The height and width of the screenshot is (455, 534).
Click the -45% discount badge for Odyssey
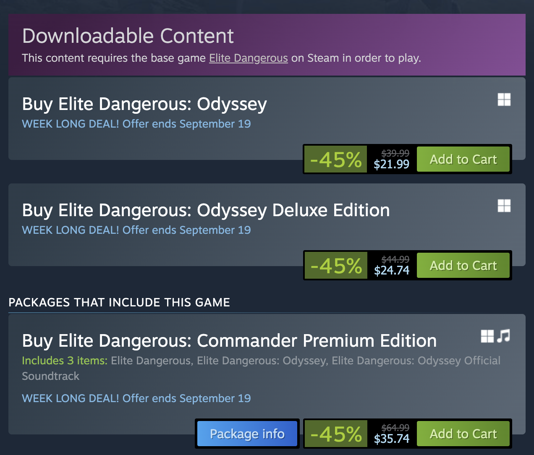[335, 159]
